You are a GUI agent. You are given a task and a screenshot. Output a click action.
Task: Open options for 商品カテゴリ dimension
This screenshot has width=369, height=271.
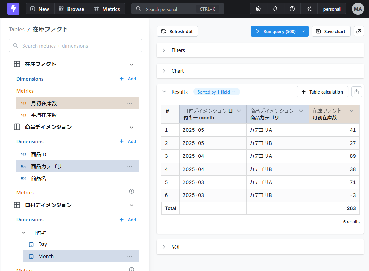coord(130,166)
